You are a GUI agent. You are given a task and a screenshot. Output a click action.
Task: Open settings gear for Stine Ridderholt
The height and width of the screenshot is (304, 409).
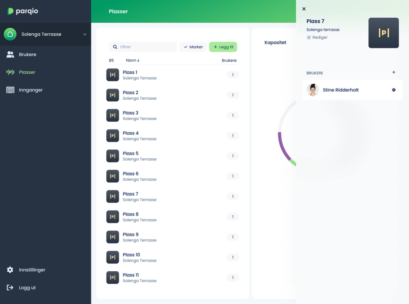click(394, 90)
